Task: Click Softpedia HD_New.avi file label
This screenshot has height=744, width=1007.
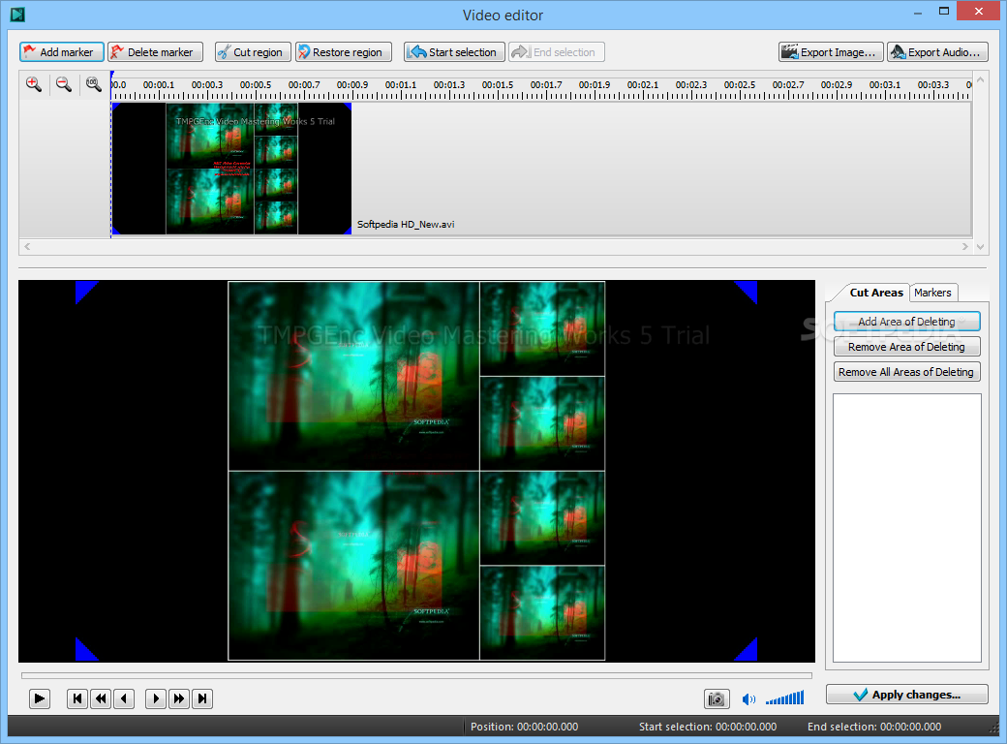Action: [x=406, y=224]
